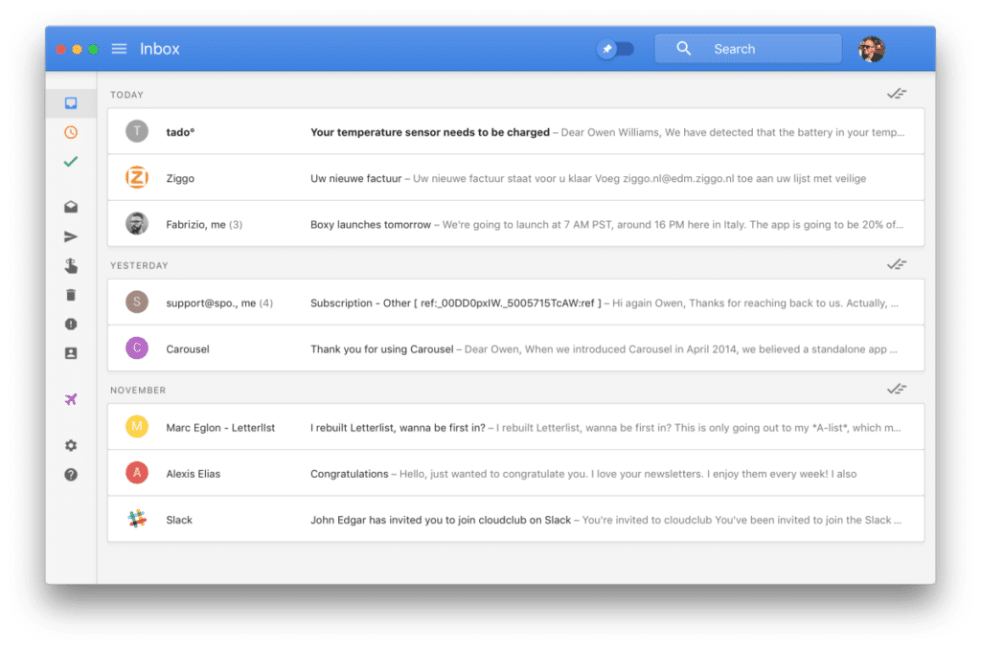Image resolution: width=981 pixels, height=649 pixels.
Task: Click the magnifying glass search icon
Action: (x=683, y=49)
